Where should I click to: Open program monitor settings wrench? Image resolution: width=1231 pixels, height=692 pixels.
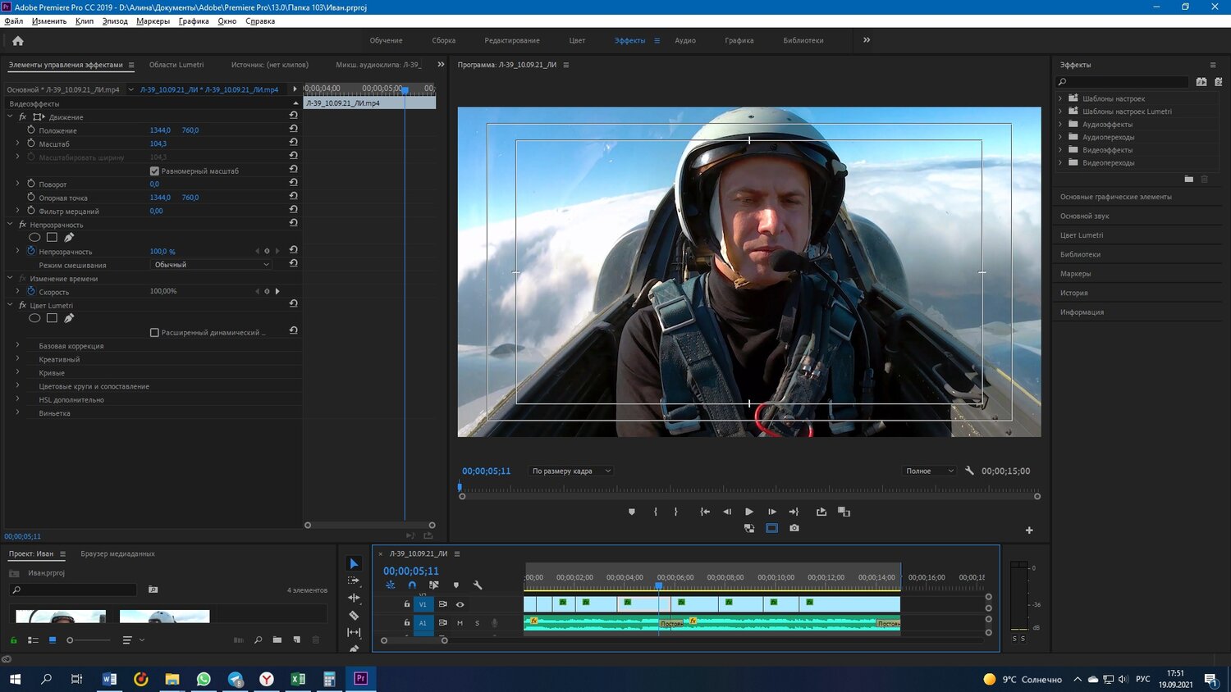pyautogui.click(x=969, y=471)
